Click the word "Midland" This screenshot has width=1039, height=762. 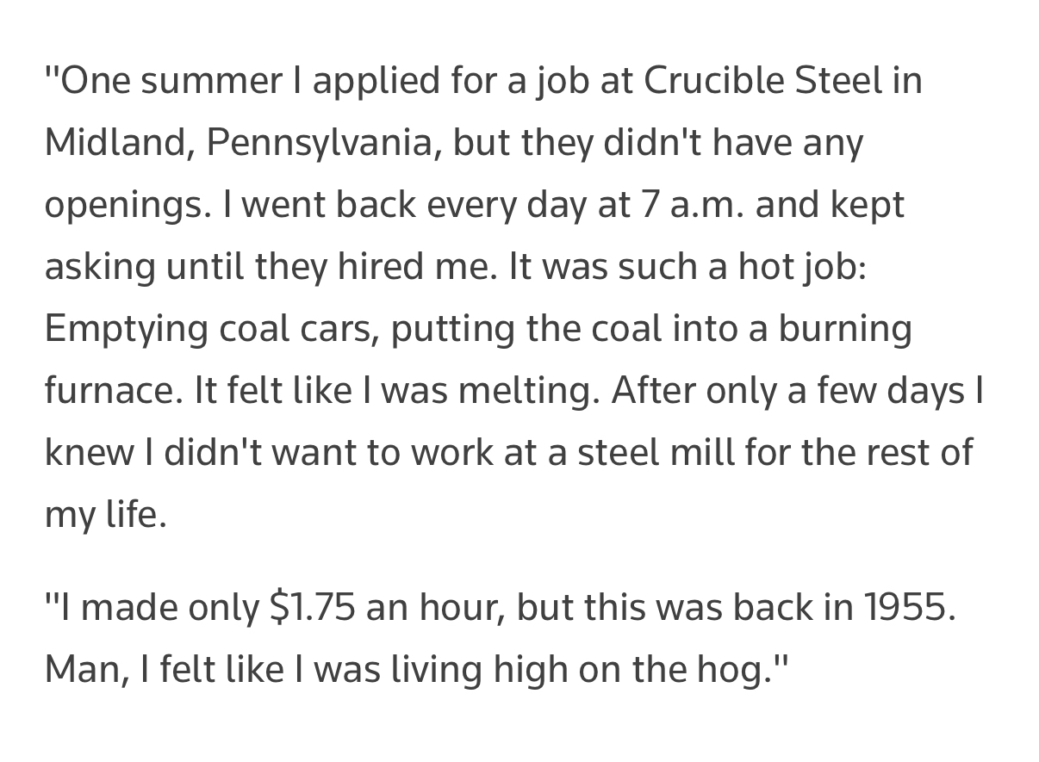[x=116, y=142]
